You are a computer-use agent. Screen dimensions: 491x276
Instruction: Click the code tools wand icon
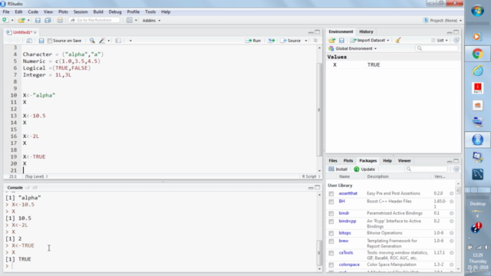pyautogui.click(x=102, y=41)
